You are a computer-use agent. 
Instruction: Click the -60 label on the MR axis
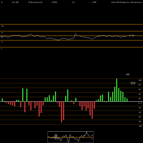coord(140,117)
